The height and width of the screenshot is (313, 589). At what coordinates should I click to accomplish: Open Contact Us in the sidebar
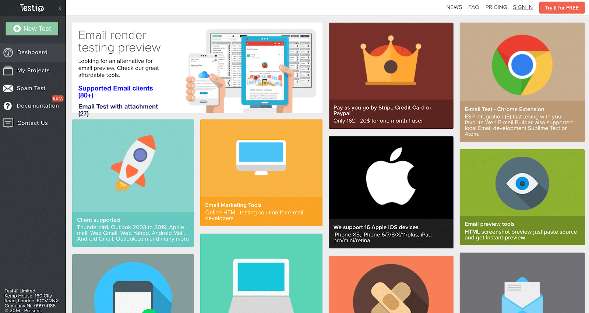click(x=33, y=123)
